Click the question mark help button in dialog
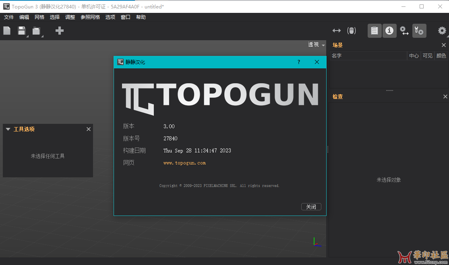 299,62
